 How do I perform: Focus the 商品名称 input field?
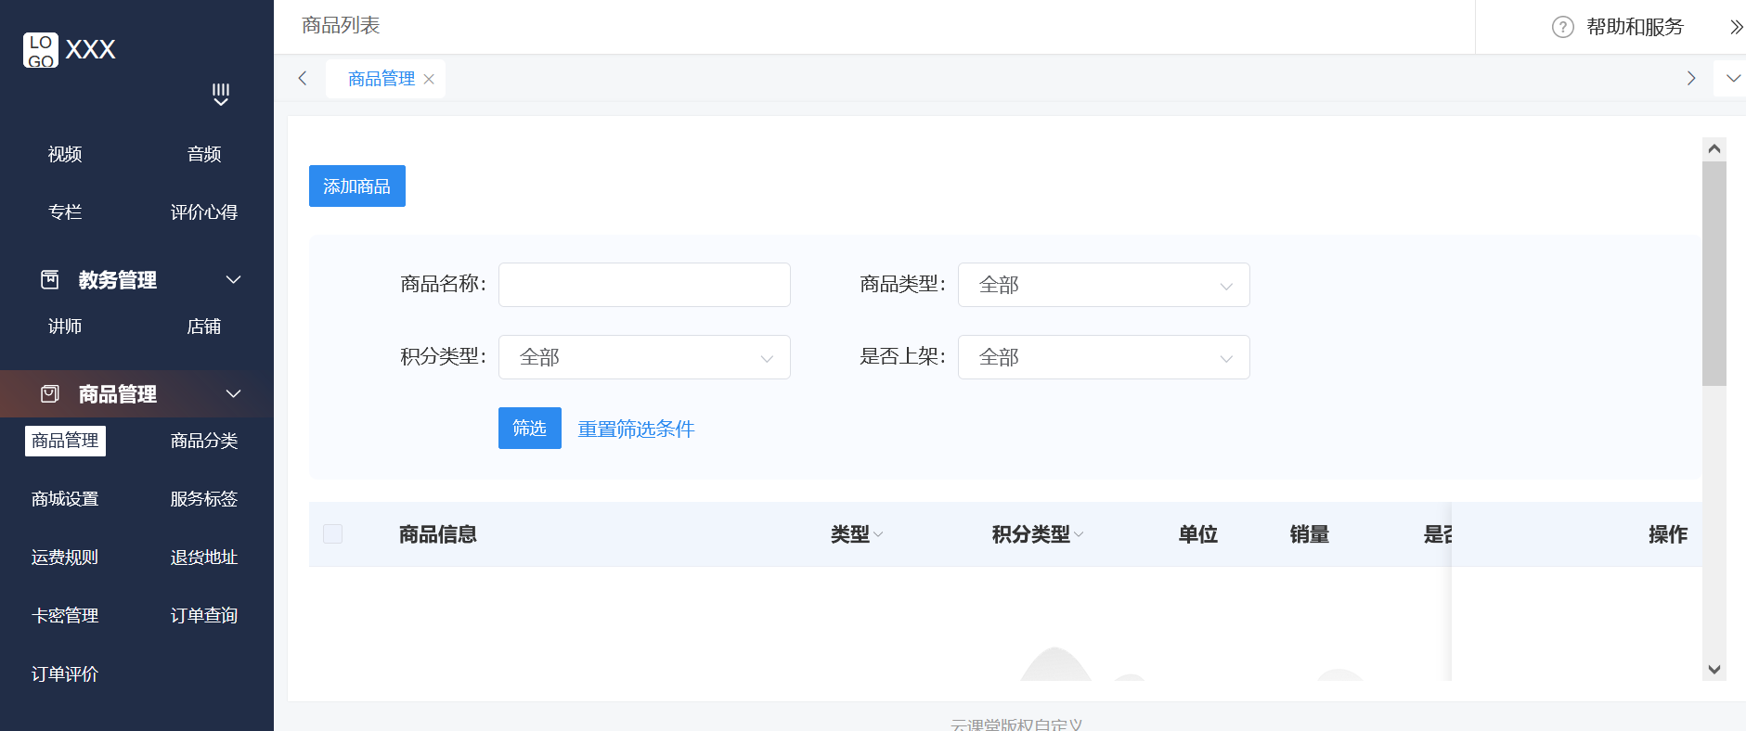tap(644, 285)
